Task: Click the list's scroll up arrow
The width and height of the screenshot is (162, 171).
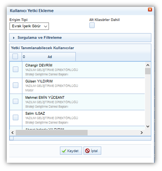Action: (148, 65)
